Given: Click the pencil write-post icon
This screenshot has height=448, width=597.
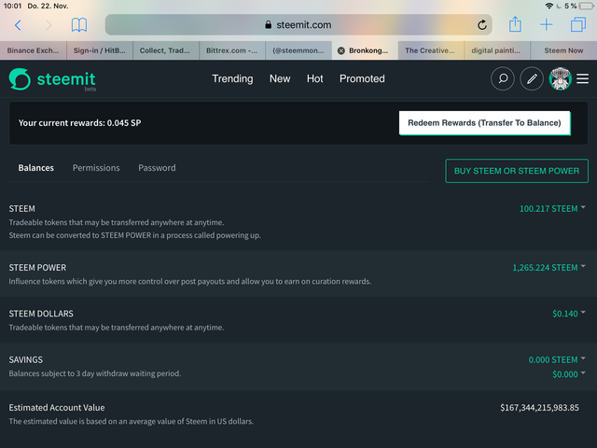Looking at the screenshot, I should [532, 78].
